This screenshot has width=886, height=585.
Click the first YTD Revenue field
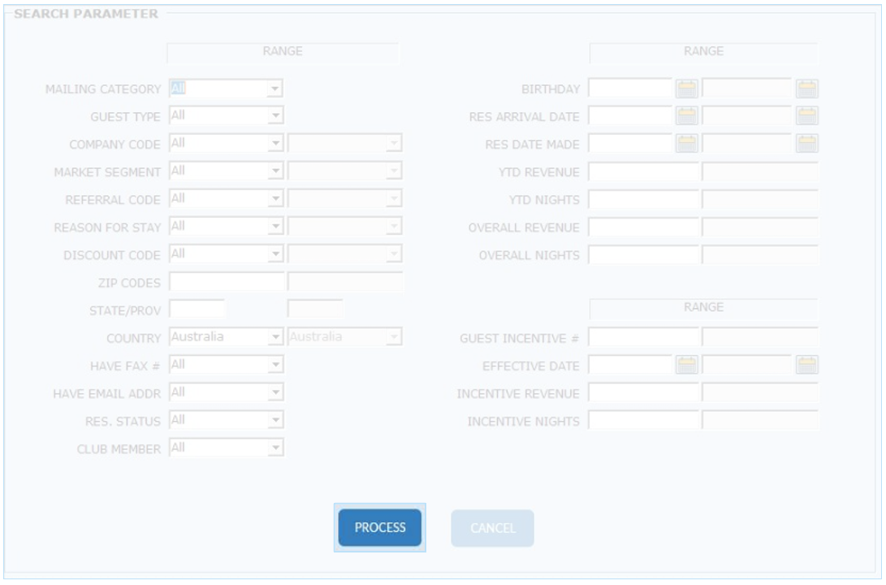(643, 171)
